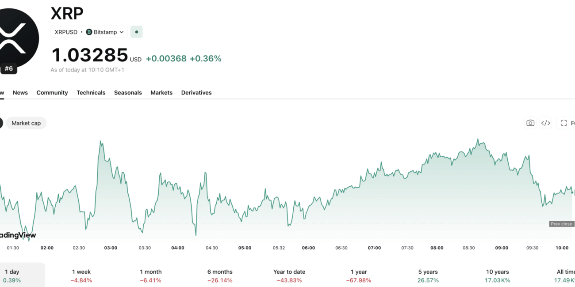Select the 6 months range

pos(220,276)
